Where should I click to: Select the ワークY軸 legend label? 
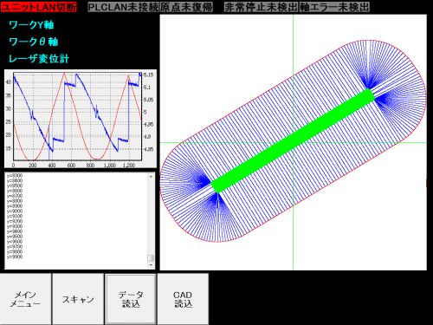click(x=31, y=25)
